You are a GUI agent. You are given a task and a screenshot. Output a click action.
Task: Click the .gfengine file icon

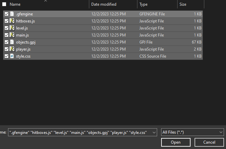click(12, 14)
